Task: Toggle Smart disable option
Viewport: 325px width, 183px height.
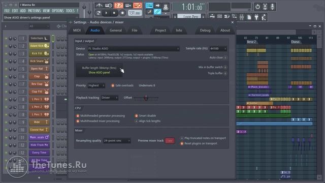Action: tap(136, 116)
